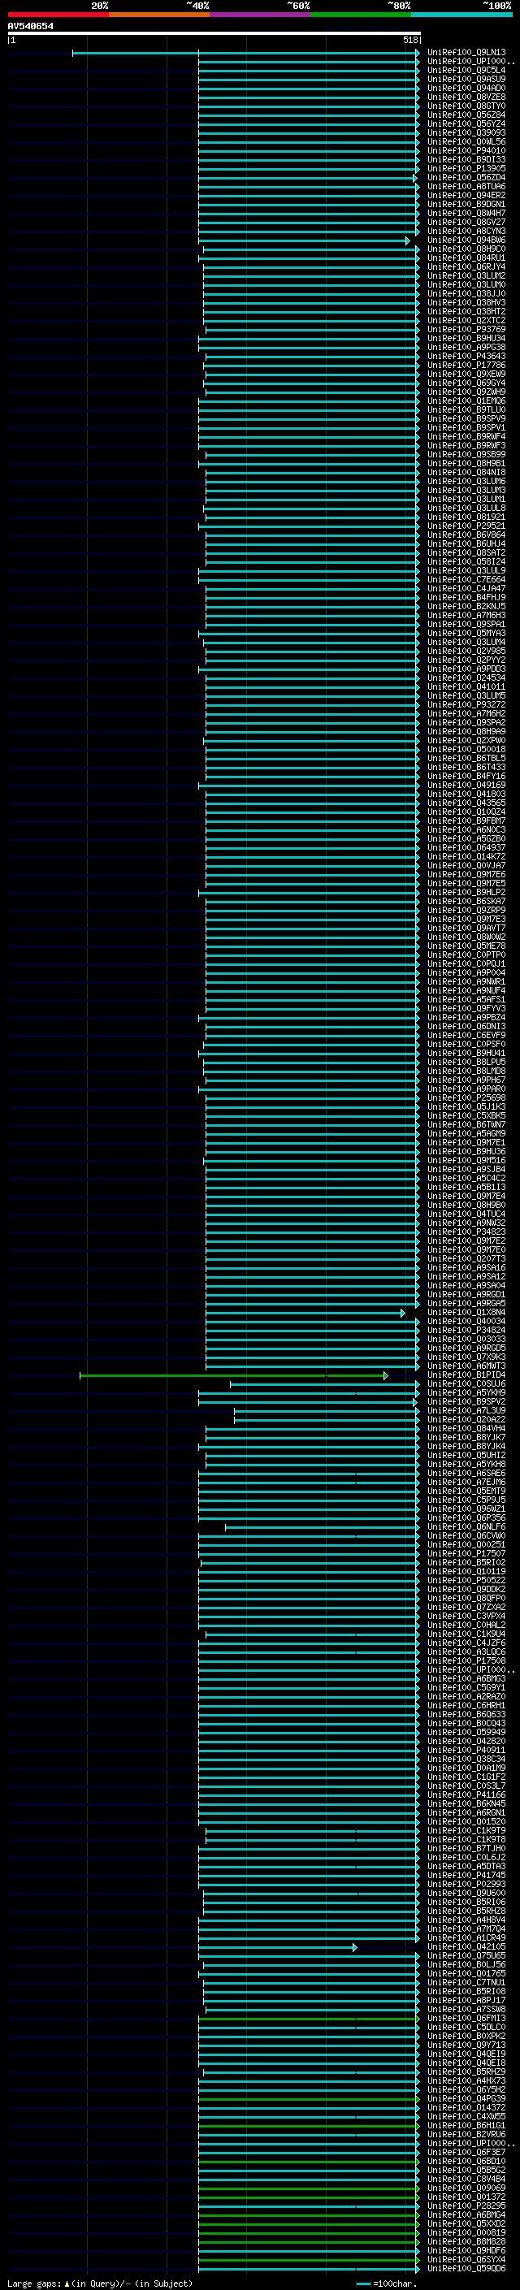Select UniRef100_Q8W4H7 label

click(x=466, y=214)
